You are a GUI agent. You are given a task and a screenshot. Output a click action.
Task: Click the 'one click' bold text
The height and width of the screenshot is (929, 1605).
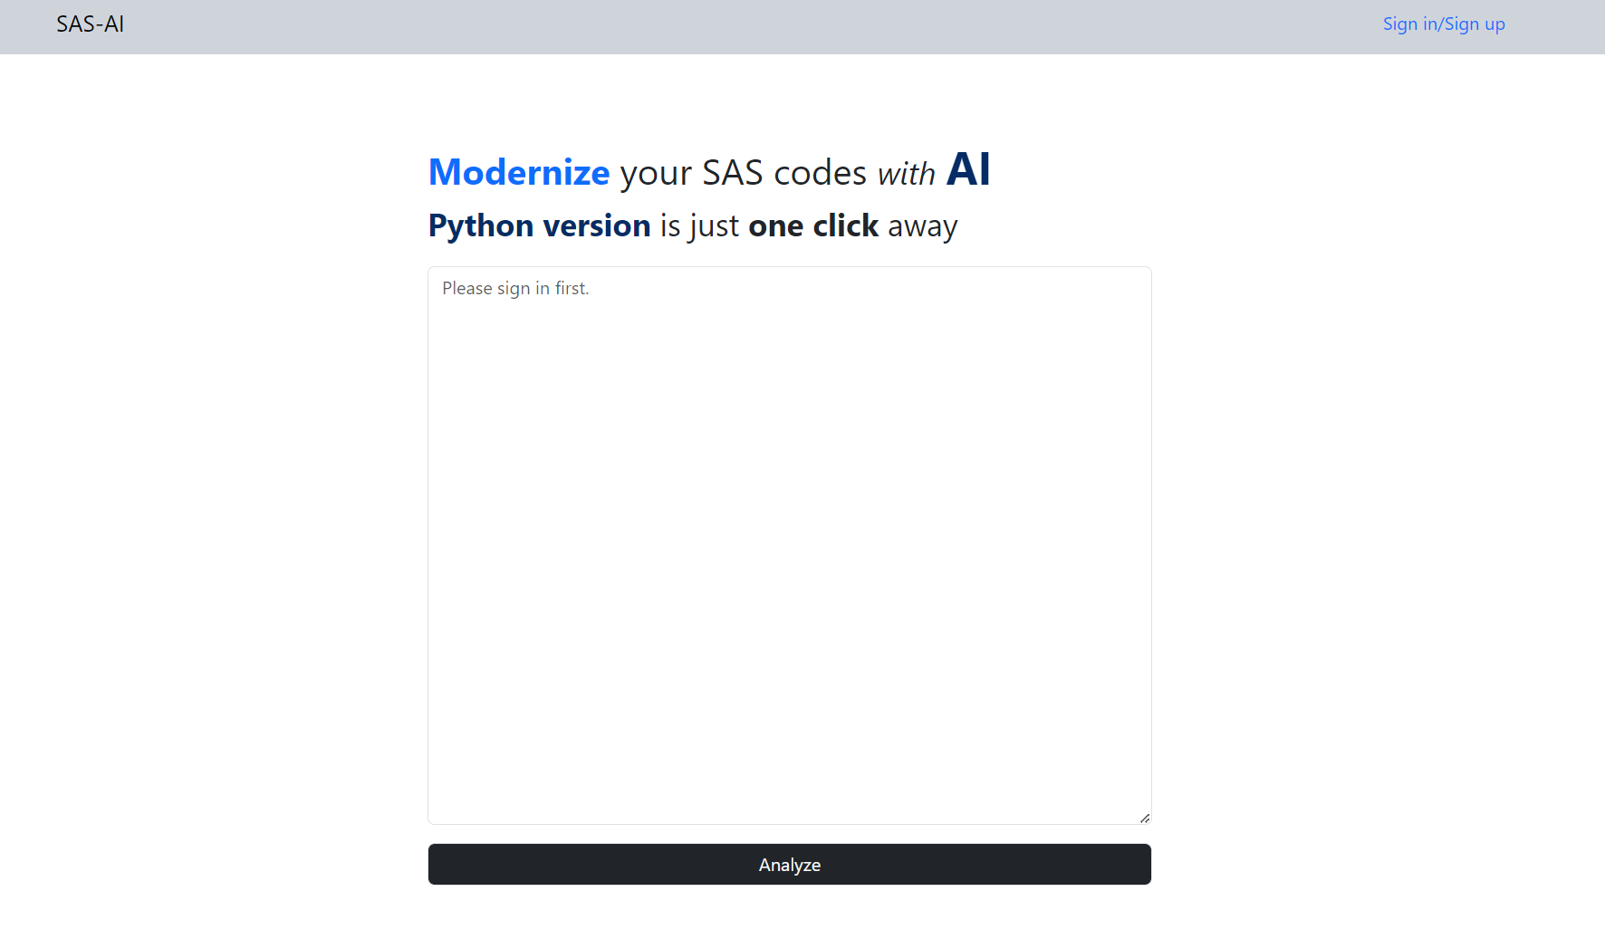click(x=813, y=225)
